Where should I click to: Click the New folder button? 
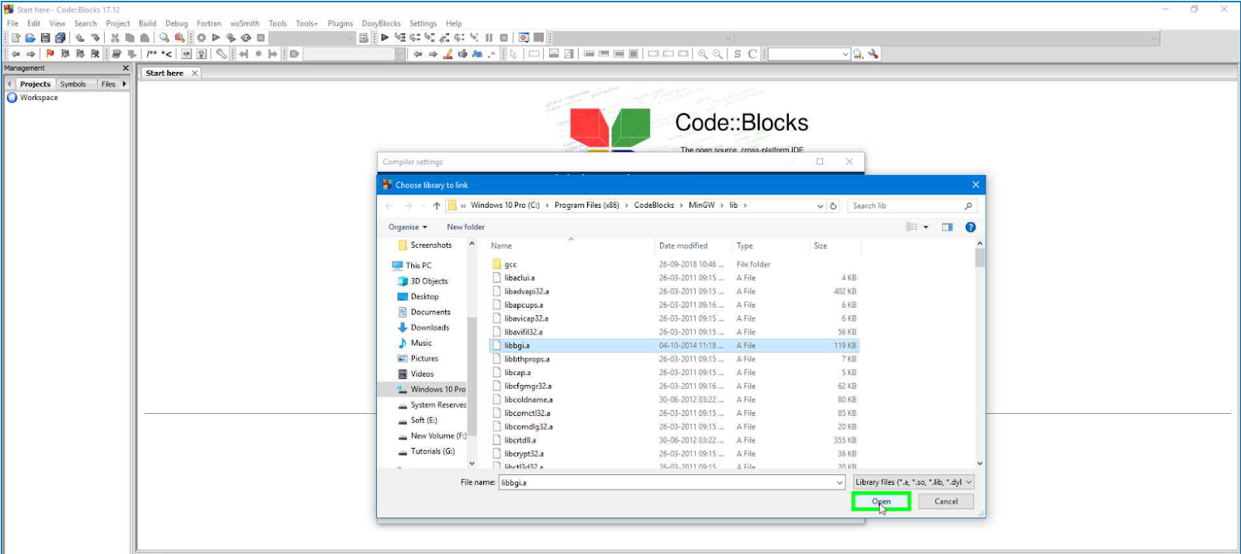[465, 227]
